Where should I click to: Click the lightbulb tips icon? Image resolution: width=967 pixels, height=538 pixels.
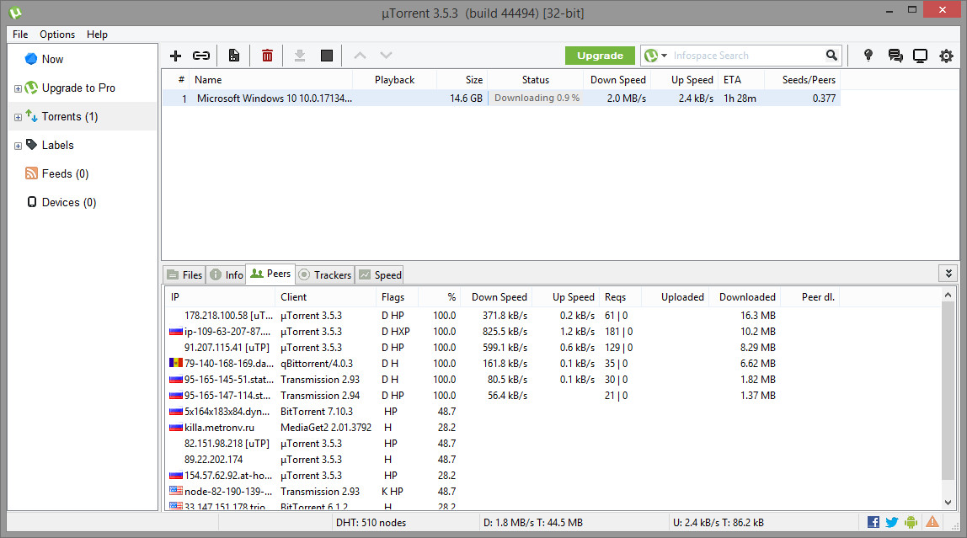[868, 56]
